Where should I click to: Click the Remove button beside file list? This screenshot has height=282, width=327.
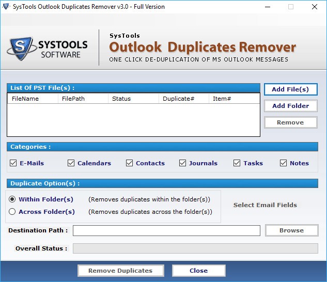coord(290,122)
